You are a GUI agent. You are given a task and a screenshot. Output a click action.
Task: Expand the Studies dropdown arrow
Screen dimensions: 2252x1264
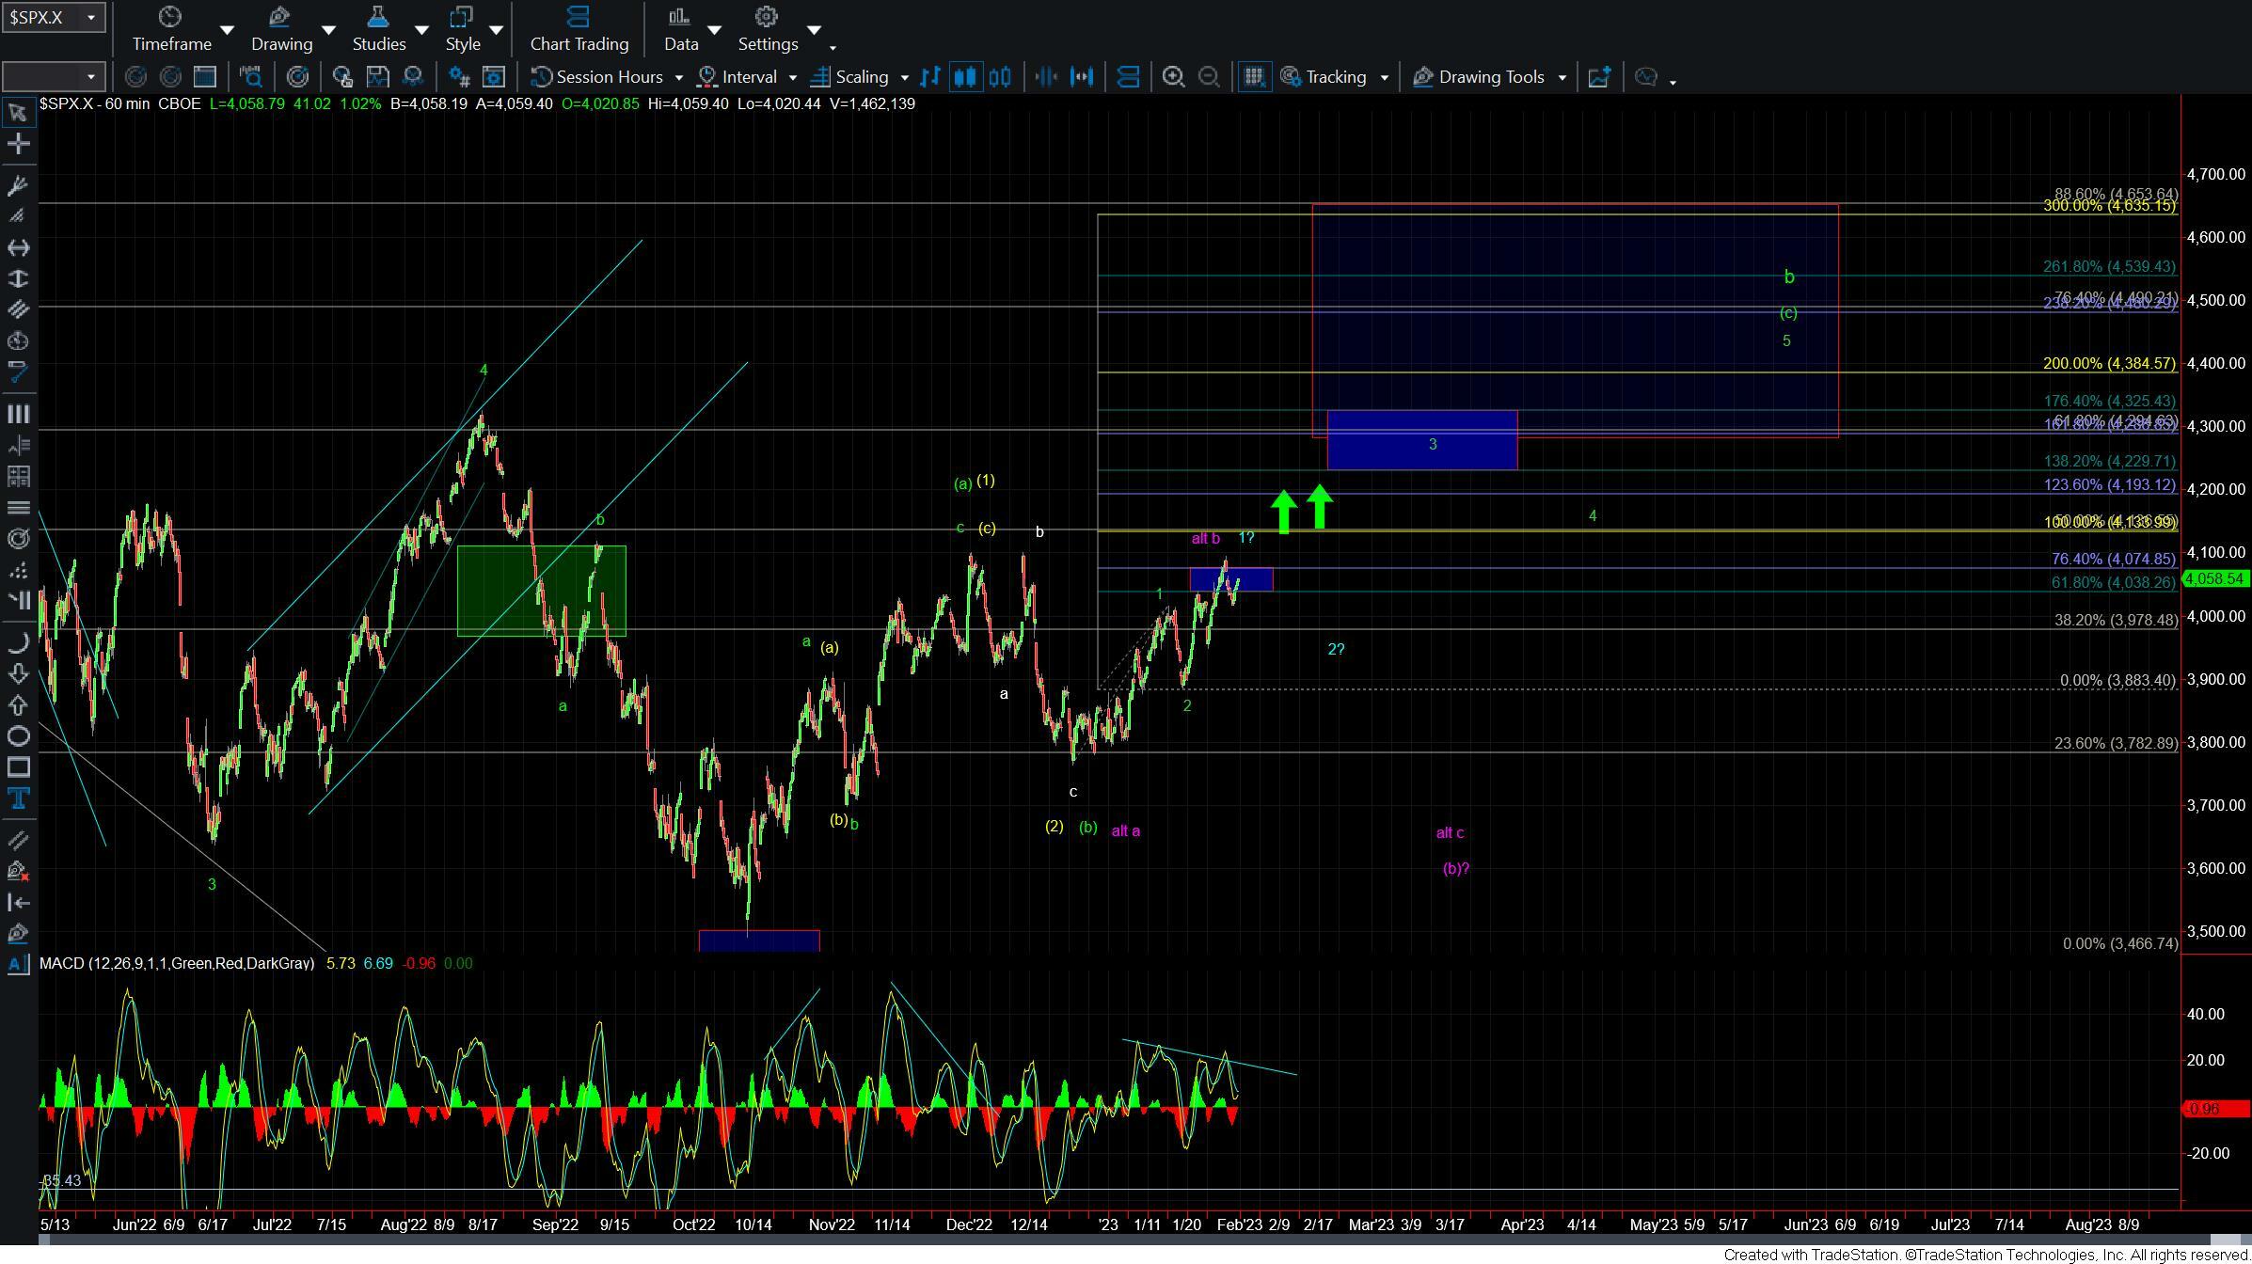(421, 30)
